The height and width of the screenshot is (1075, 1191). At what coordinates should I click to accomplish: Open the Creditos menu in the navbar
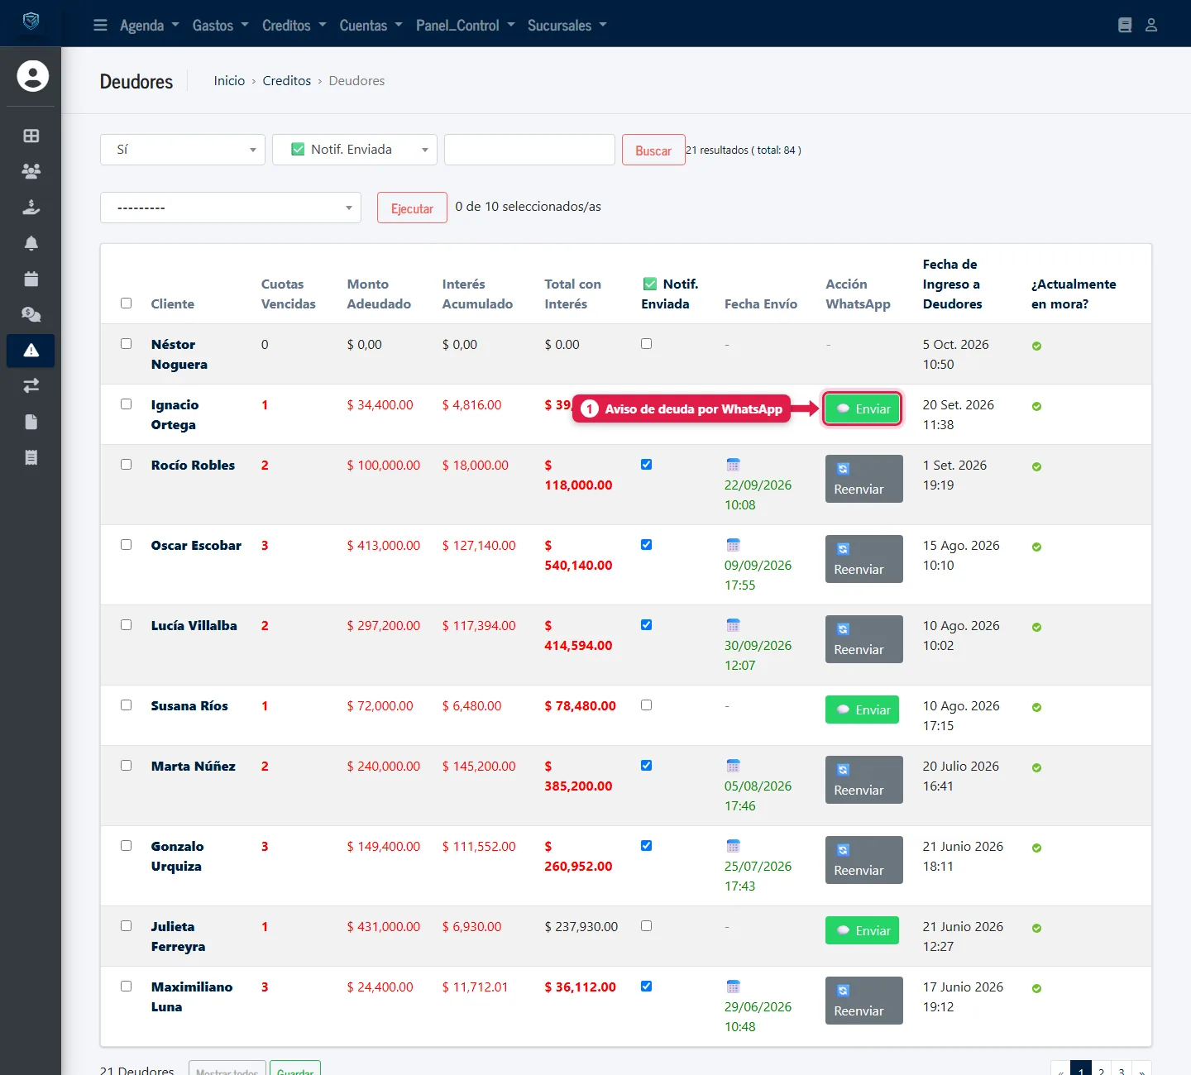point(294,26)
